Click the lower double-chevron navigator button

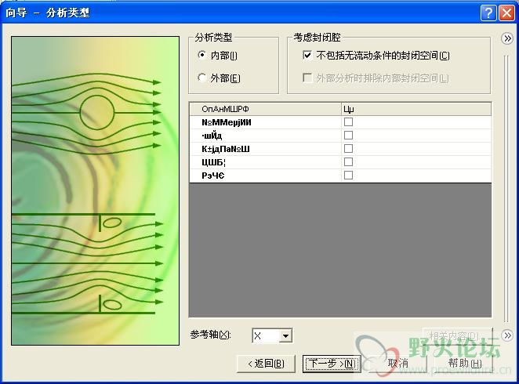pos(507,335)
